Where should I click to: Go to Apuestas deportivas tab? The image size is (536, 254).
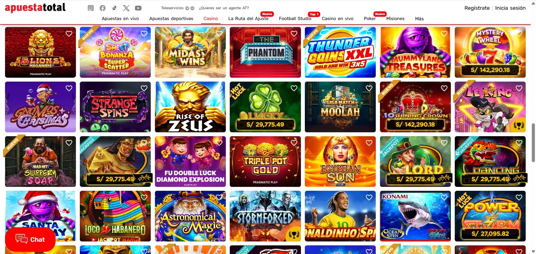(x=171, y=19)
